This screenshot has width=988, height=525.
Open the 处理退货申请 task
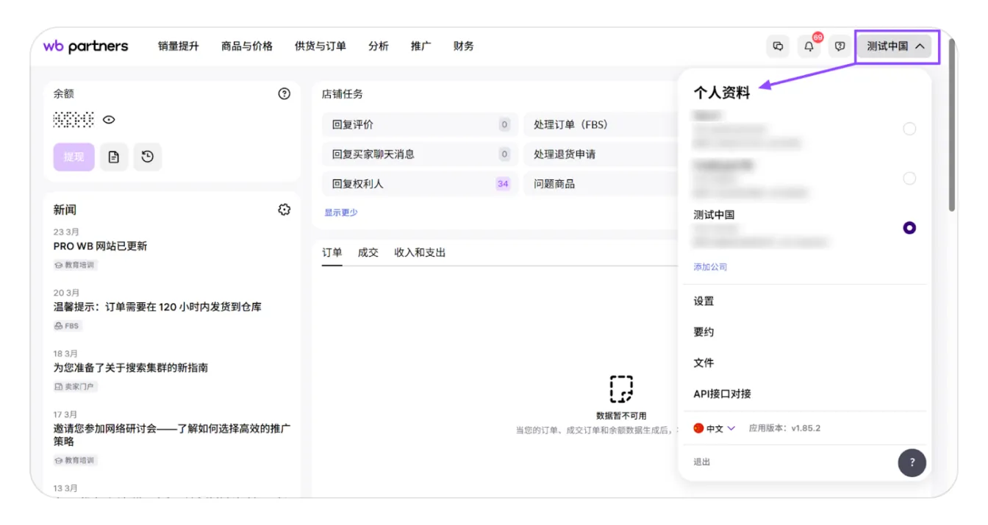click(601, 154)
